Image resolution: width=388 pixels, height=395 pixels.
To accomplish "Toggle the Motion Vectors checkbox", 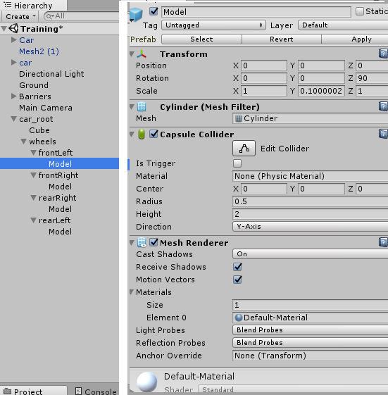I will click(237, 280).
